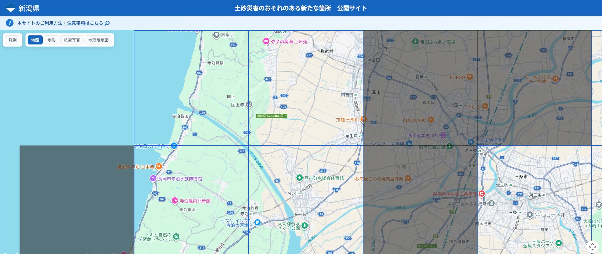This screenshot has height=254, width=602.
Task: Click the 燕市交通公園 park icon
Action: 450,146
